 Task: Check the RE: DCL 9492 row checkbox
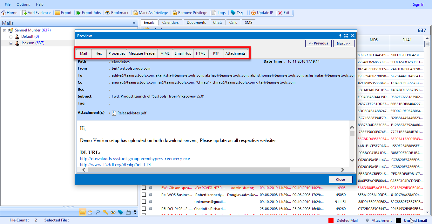tap(144, 209)
